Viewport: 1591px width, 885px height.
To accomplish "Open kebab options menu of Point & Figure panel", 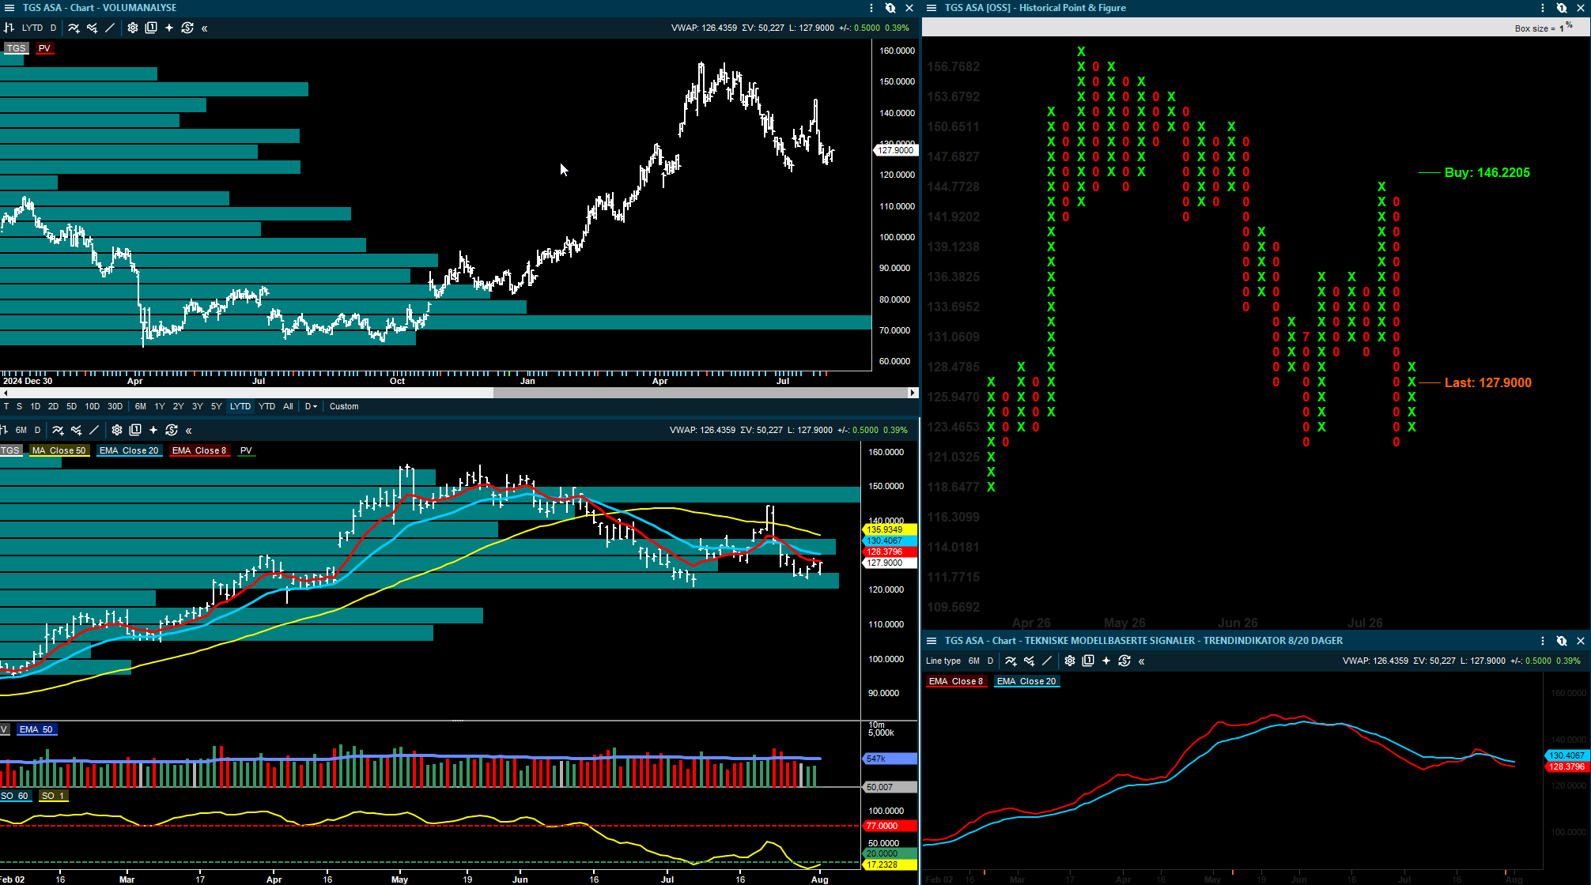I will tap(1543, 8).
